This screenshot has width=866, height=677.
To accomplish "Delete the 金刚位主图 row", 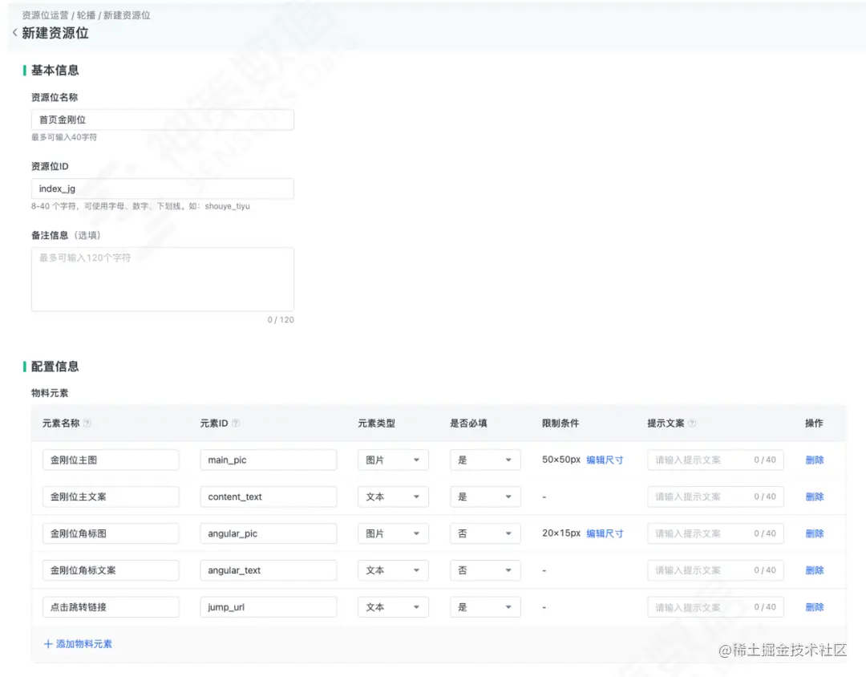I will [x=814, y=460].
